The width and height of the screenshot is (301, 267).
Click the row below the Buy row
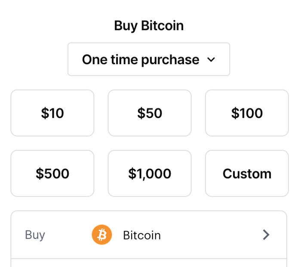pos(149,263)
